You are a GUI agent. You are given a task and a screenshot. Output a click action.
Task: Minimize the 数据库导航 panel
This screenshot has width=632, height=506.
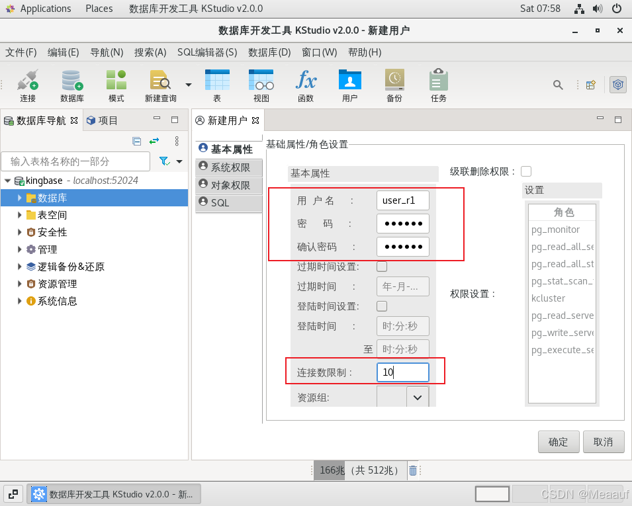point(157,118)
